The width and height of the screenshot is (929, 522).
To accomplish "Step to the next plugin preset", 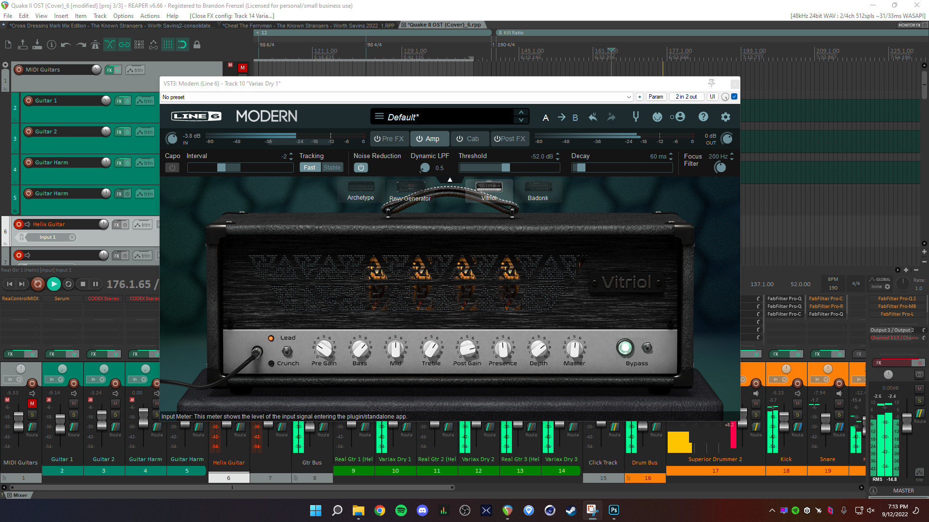I will pyautogui.click(x=521, y=120).
